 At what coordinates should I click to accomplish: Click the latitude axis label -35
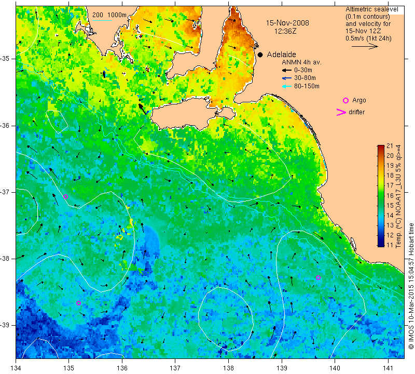coord(5,58)
